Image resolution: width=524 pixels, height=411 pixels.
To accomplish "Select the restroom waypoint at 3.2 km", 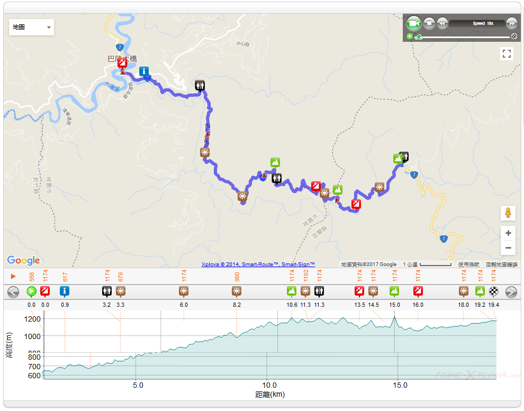I will click(107, 291).
